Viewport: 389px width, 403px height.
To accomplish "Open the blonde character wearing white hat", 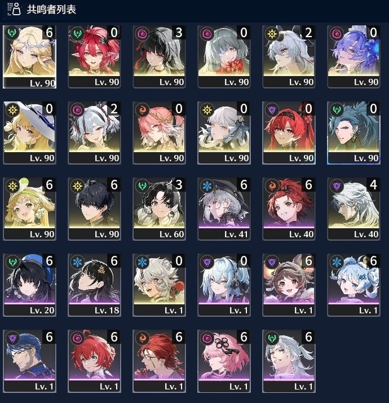I will [29, 132].
